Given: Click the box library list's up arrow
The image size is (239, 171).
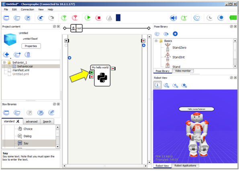Looking at the screenshot, I should coord(57,127).
